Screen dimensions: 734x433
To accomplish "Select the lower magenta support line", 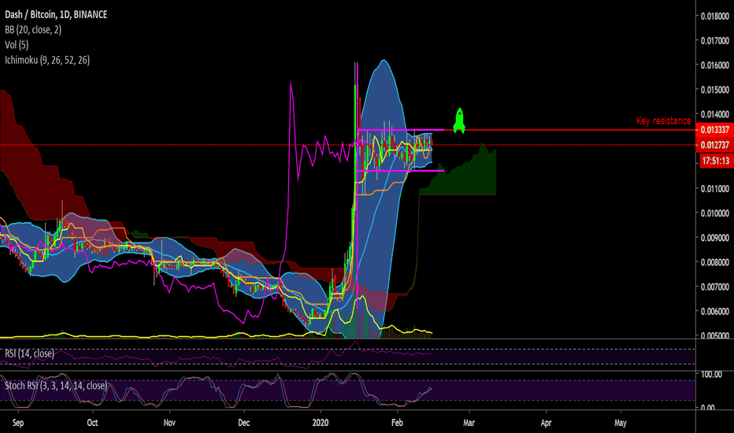I will 400,171.
